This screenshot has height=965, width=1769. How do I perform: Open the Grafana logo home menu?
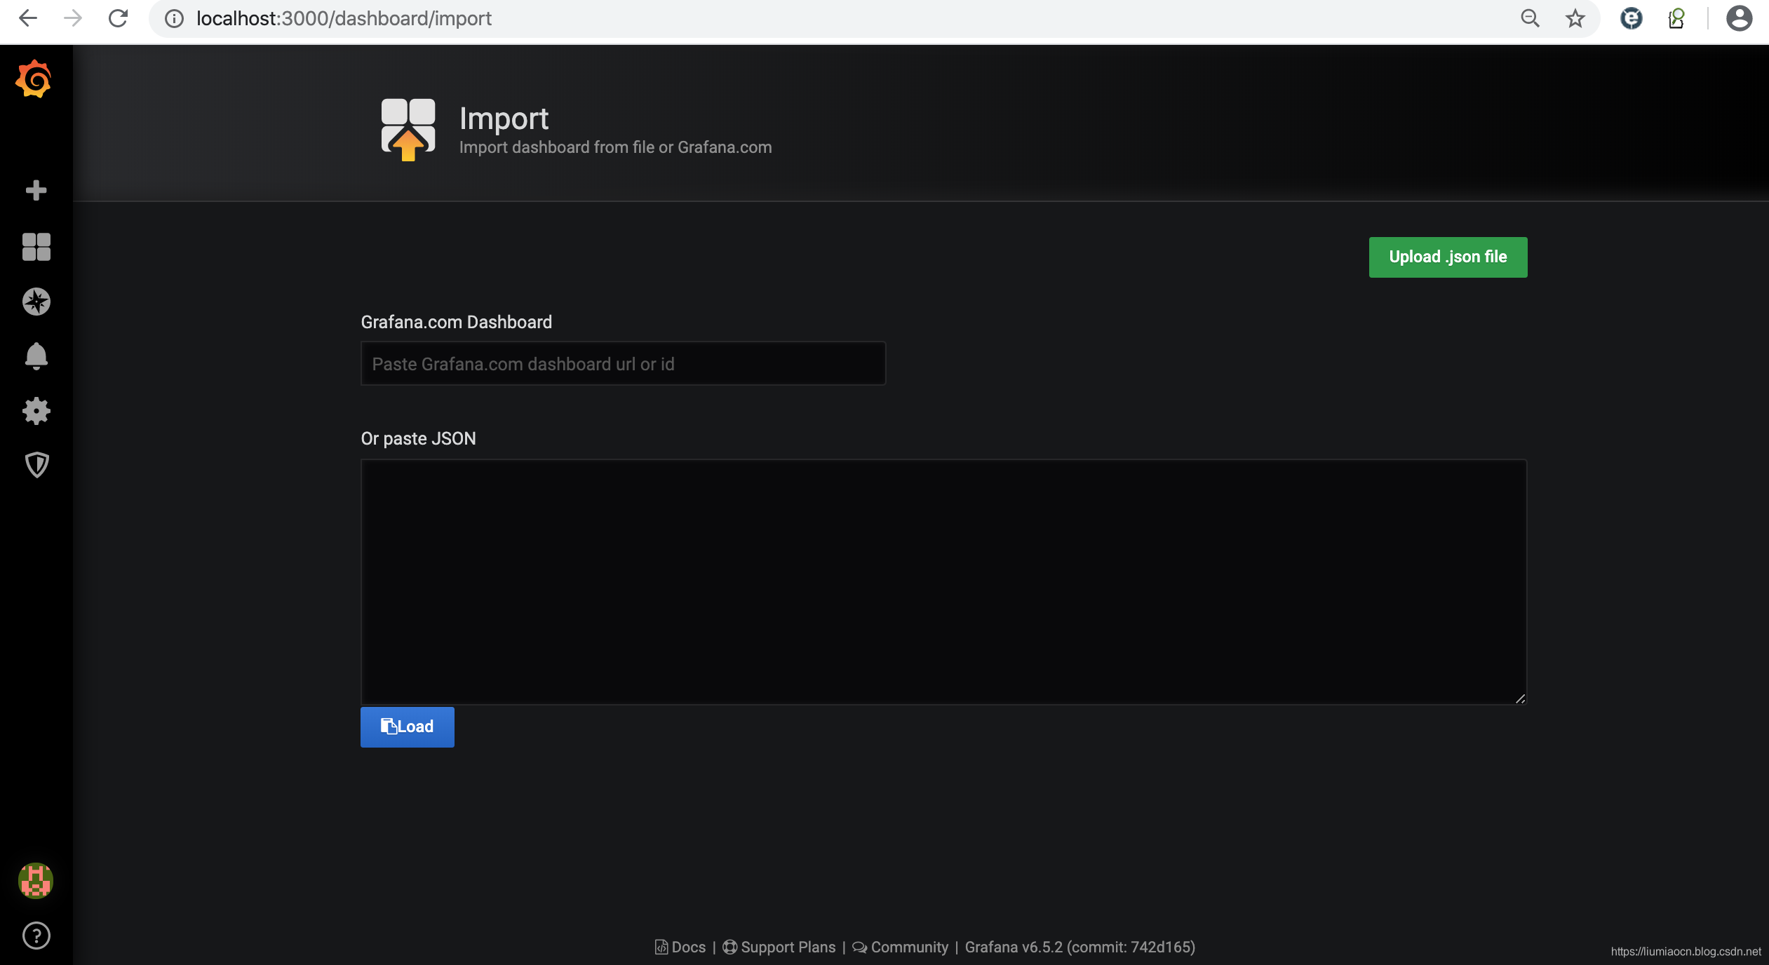[34, 79]
